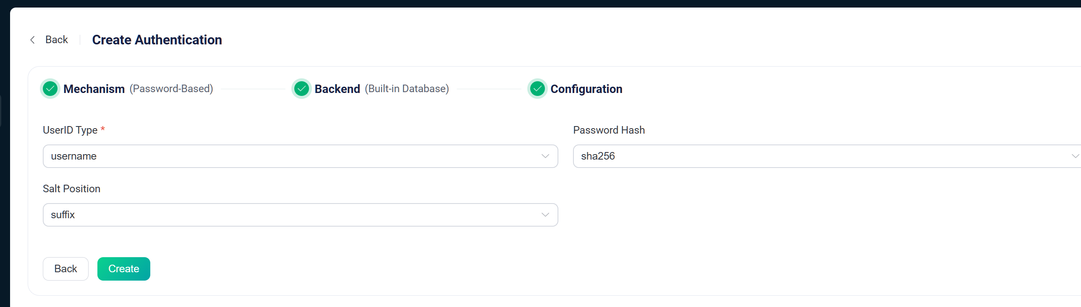The image size is (1081, 307).
Task: Click the Mechanism step green checkmark icon
Action: (x=50, y=89)
